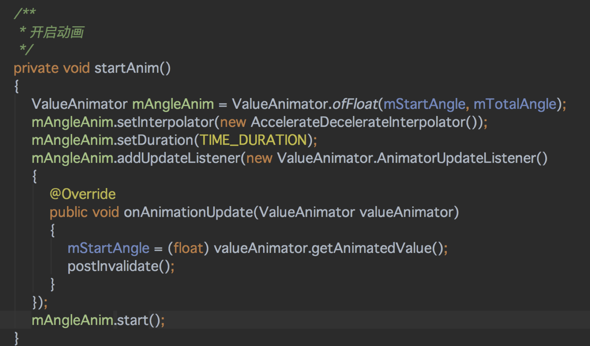This screenshot has width=590, height=346.
Task: Click the 'addUpdateListener' method call
Action: point(179,158)
